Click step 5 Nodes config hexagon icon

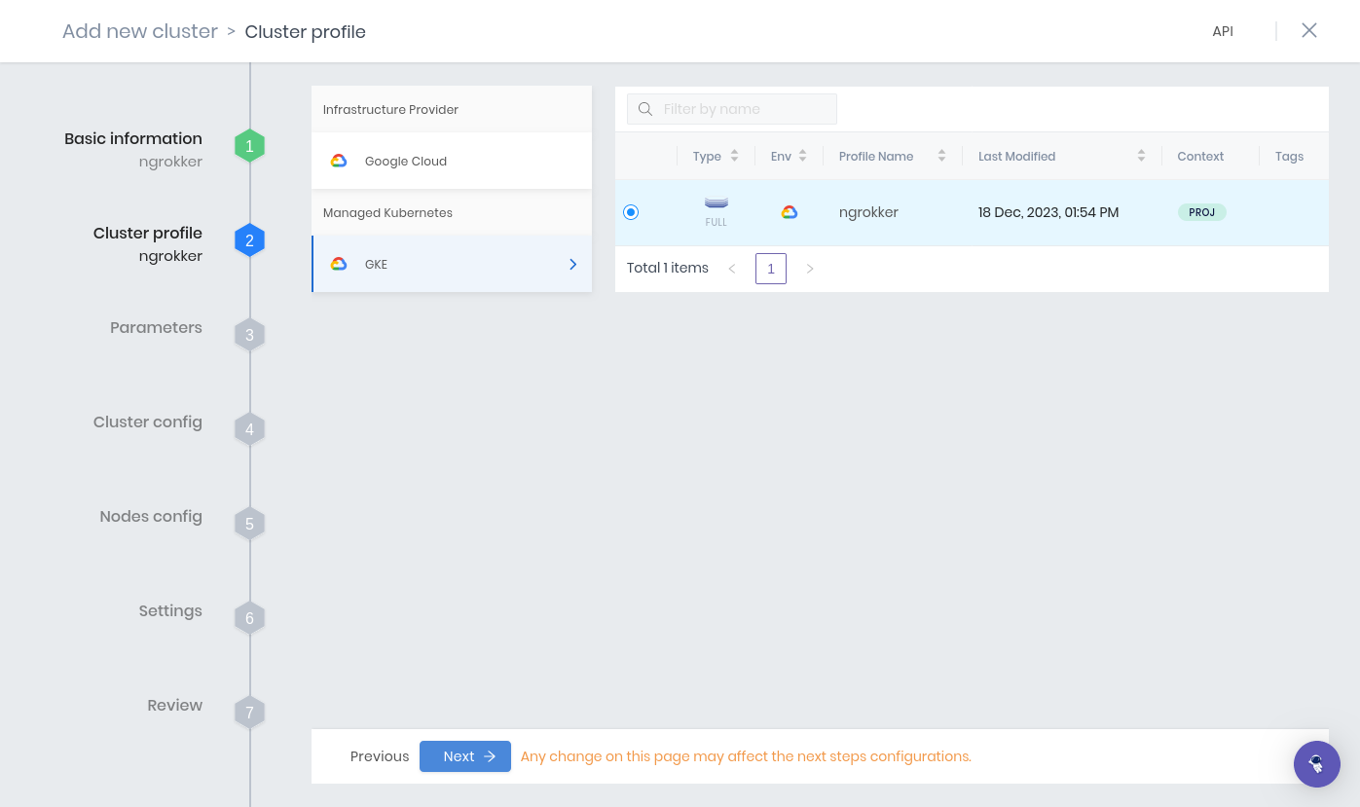click(x=249, y=523)
